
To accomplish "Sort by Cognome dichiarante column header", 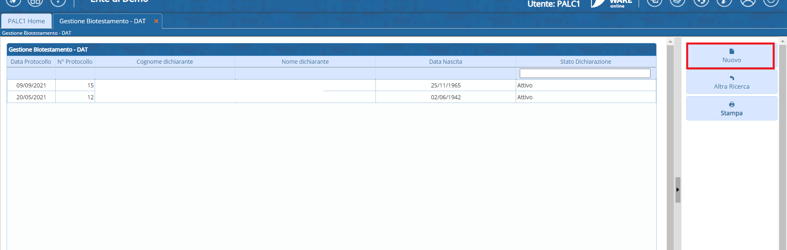I will (165, 62).
